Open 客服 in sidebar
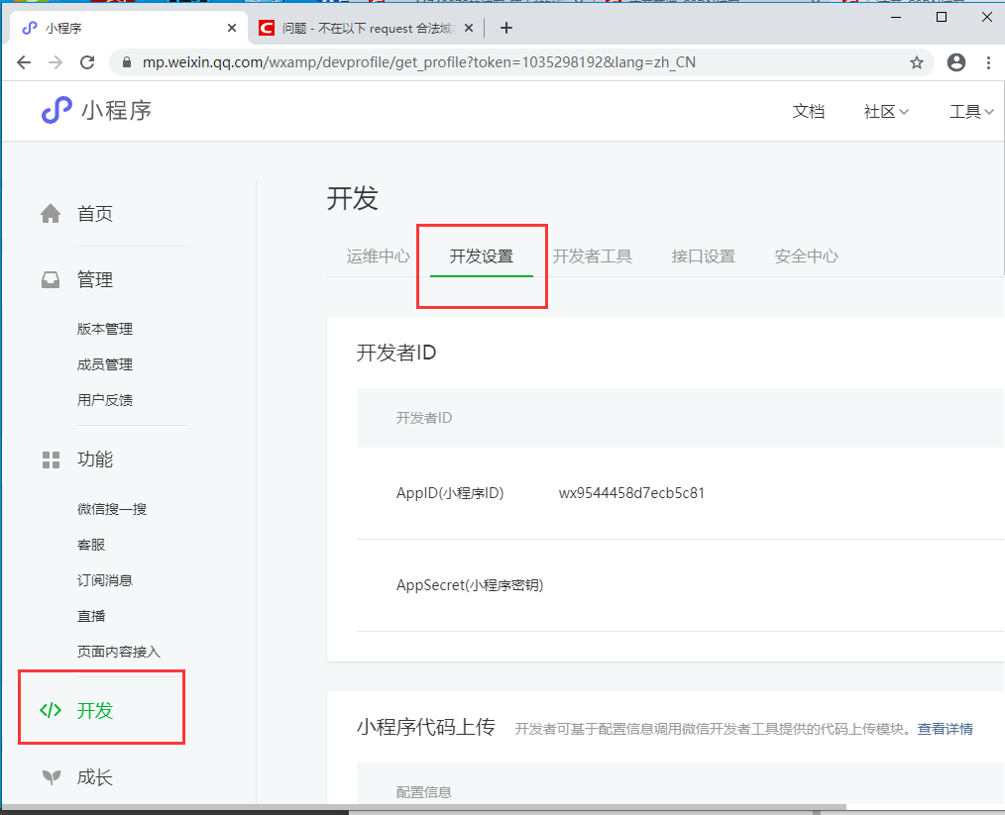1005x815 pixels. pyautogui.click(x=91, y=545)
